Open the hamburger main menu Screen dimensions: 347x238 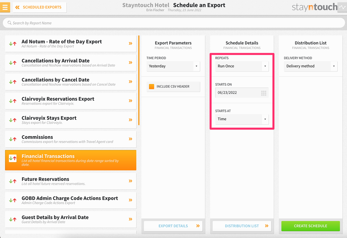point(5,7)
